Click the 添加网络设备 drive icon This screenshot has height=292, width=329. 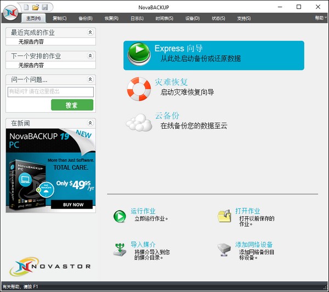pos(224,249)
